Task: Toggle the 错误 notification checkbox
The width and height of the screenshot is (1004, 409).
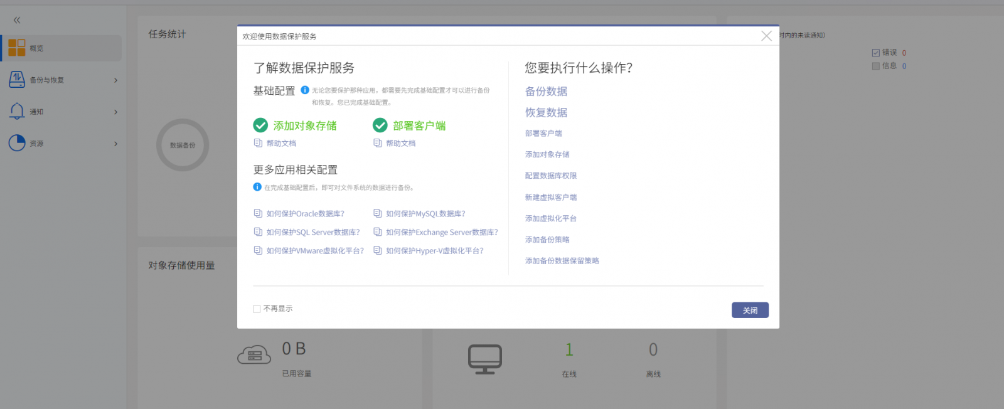Action: (876, 53)
